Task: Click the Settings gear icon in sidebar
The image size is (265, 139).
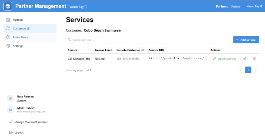Action: pyautogui.click(x=8, y=46)
